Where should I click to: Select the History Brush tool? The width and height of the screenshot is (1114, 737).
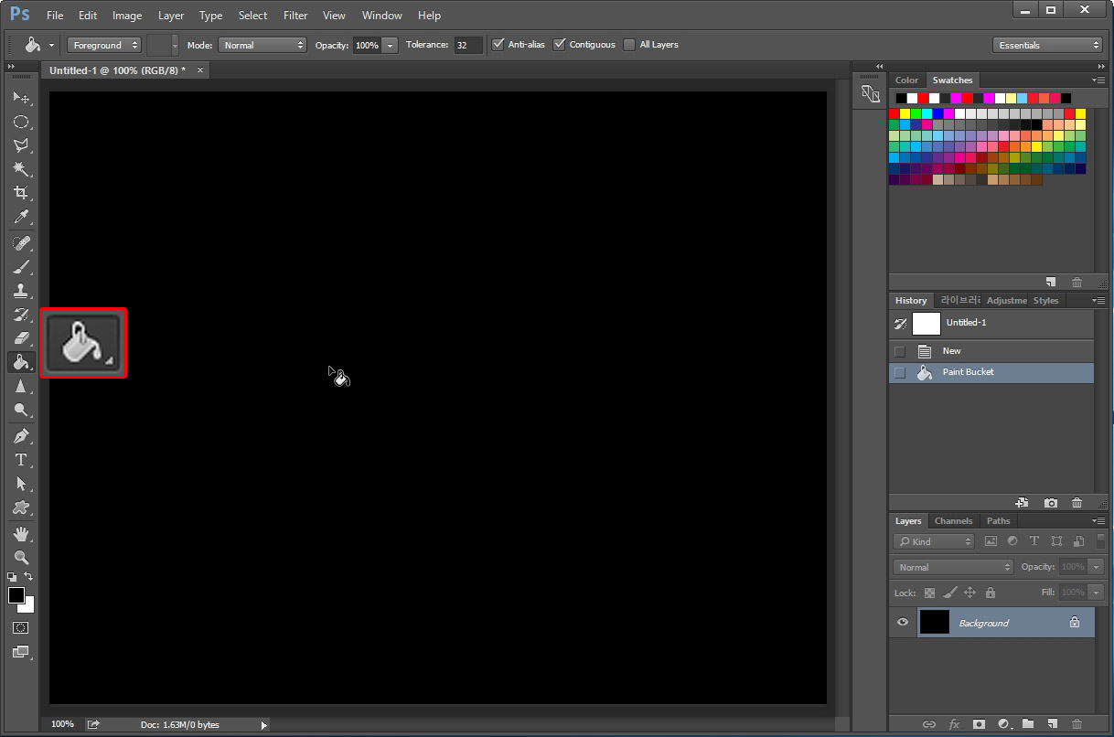click(x=20, y=315)
